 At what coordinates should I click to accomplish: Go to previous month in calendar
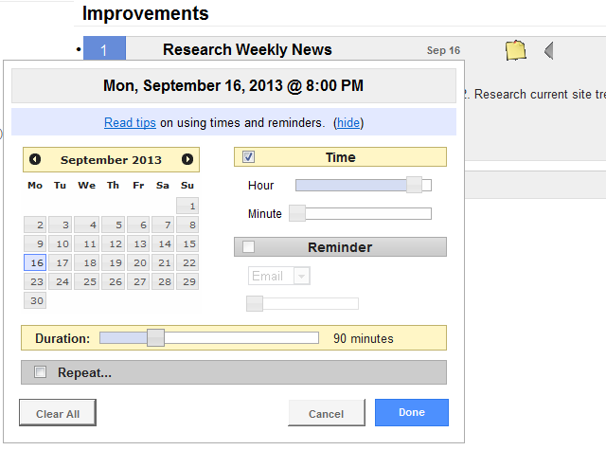[35, 160]
